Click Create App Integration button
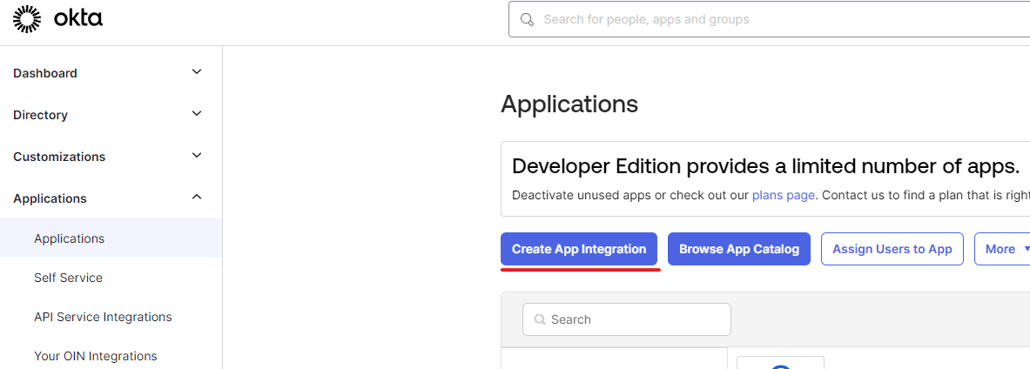 579,249
